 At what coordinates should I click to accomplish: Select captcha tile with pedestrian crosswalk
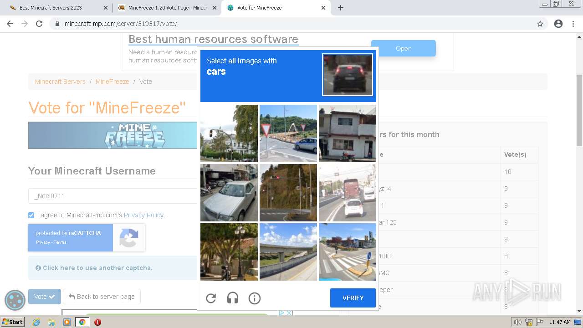point(348,252)
